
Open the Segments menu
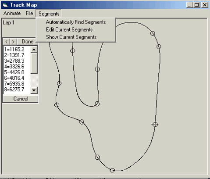click(x=49, y=14)
